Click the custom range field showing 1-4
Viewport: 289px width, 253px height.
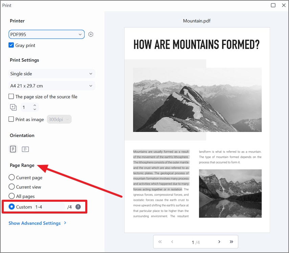tap(49, 207)
